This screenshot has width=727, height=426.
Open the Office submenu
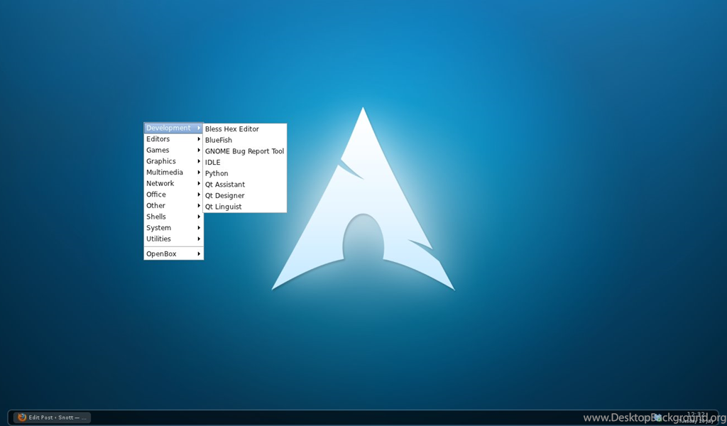click(x=173, y=195)
